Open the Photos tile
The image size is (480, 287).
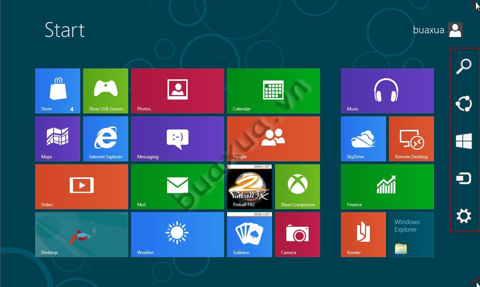178,91
